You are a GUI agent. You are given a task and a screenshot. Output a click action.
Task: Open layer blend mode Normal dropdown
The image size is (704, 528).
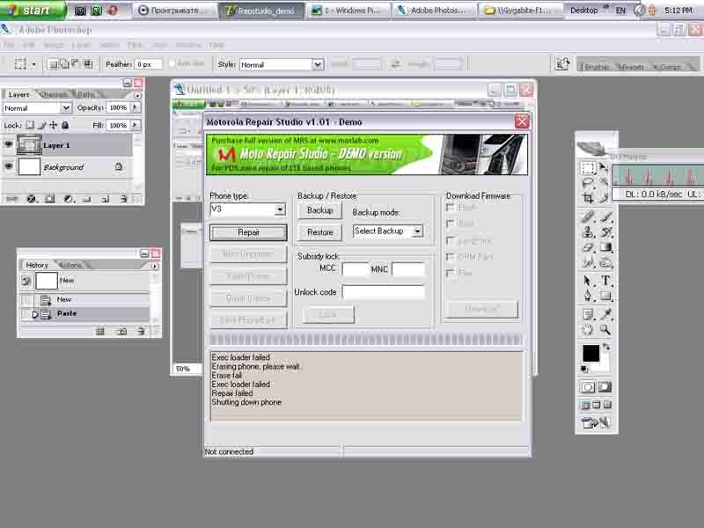(66, 107)
